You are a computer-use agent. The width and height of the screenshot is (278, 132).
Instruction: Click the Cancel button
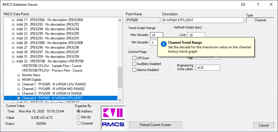click(x=264, y=125)
